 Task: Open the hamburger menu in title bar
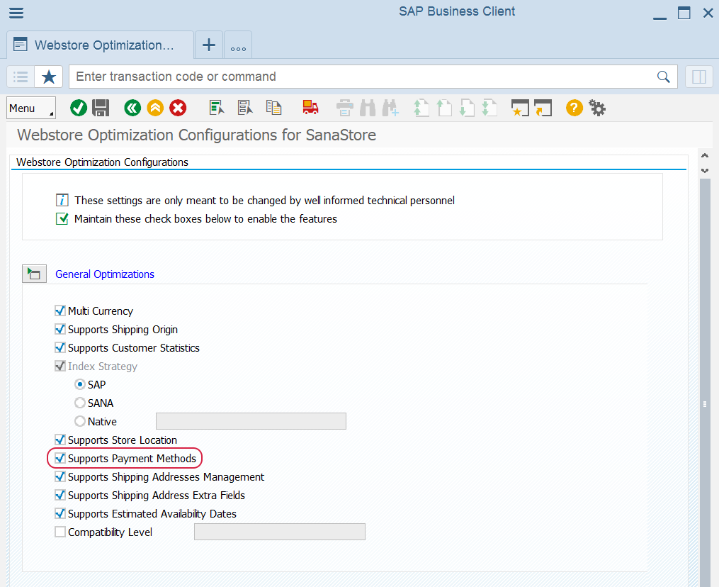coord(16,13)
